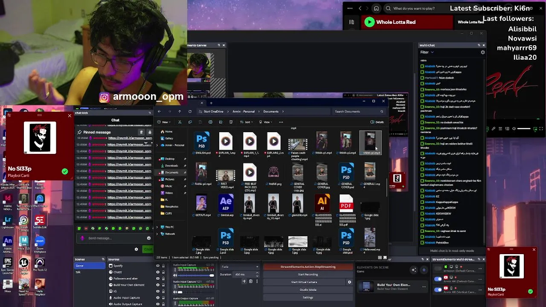Viewport: 546px width, 307px height.
Task: Select the Gimbal.aep After Effects file
Action: (x=226, y=206)
